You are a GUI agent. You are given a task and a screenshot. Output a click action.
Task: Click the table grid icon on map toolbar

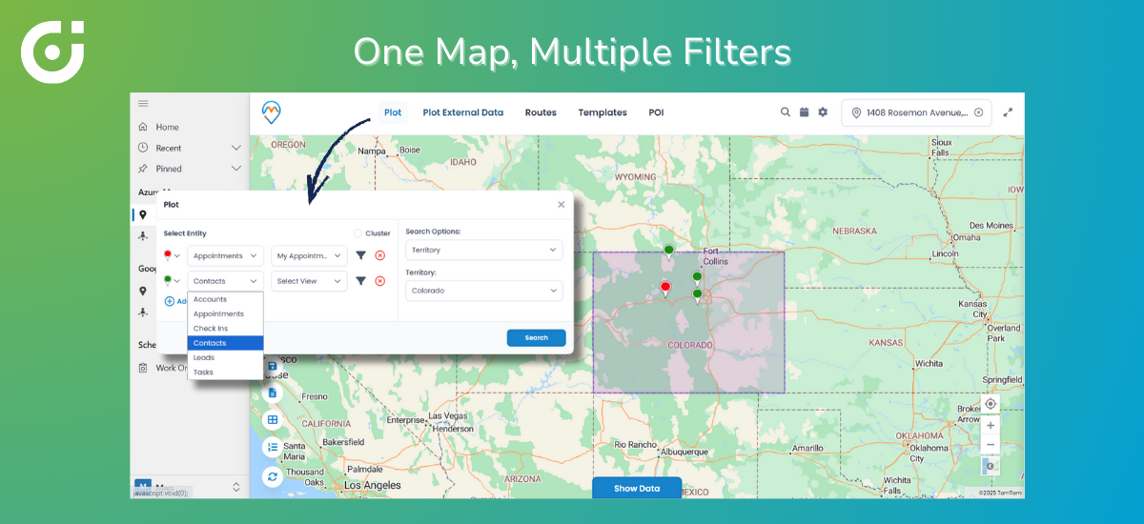[273, 419]
